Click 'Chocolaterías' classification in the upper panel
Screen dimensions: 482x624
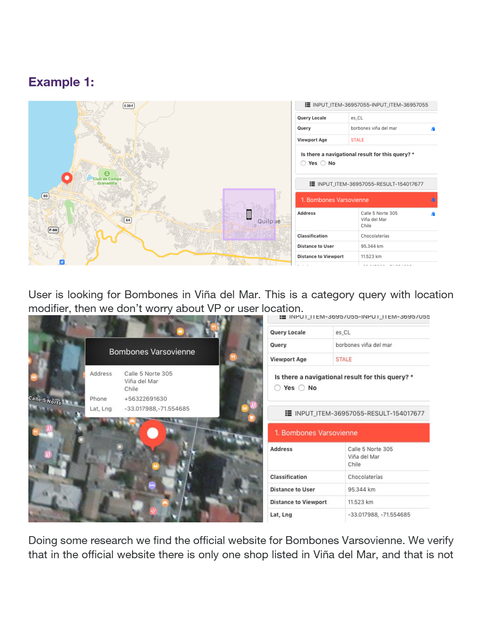[x=375, y=236]
